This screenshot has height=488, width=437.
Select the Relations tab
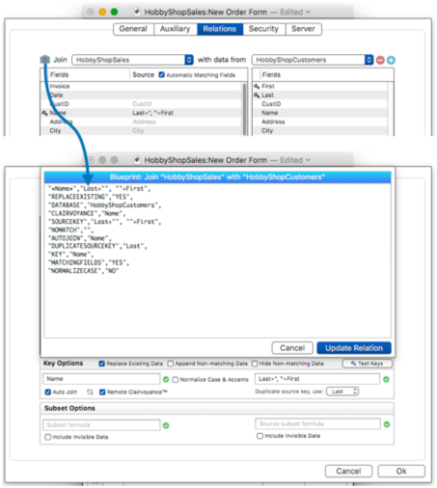tap(220, 29)
